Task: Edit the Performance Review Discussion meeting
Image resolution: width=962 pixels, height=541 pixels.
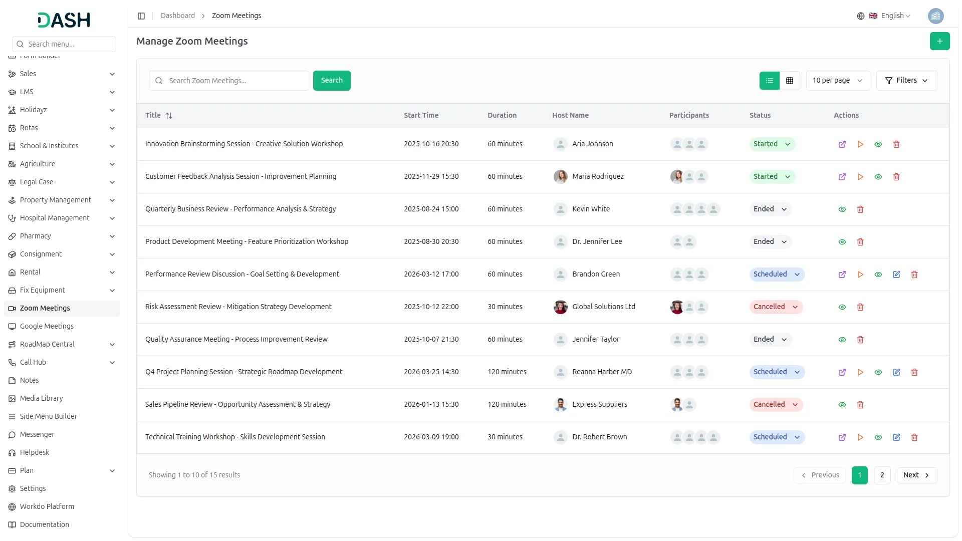Action: pos(896,275)
